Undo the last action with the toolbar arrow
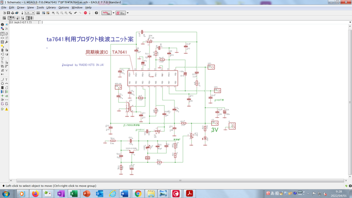Image resolution: width=352 pixels, height=198 pixels. pyautogui.click(x=75, y=13)
